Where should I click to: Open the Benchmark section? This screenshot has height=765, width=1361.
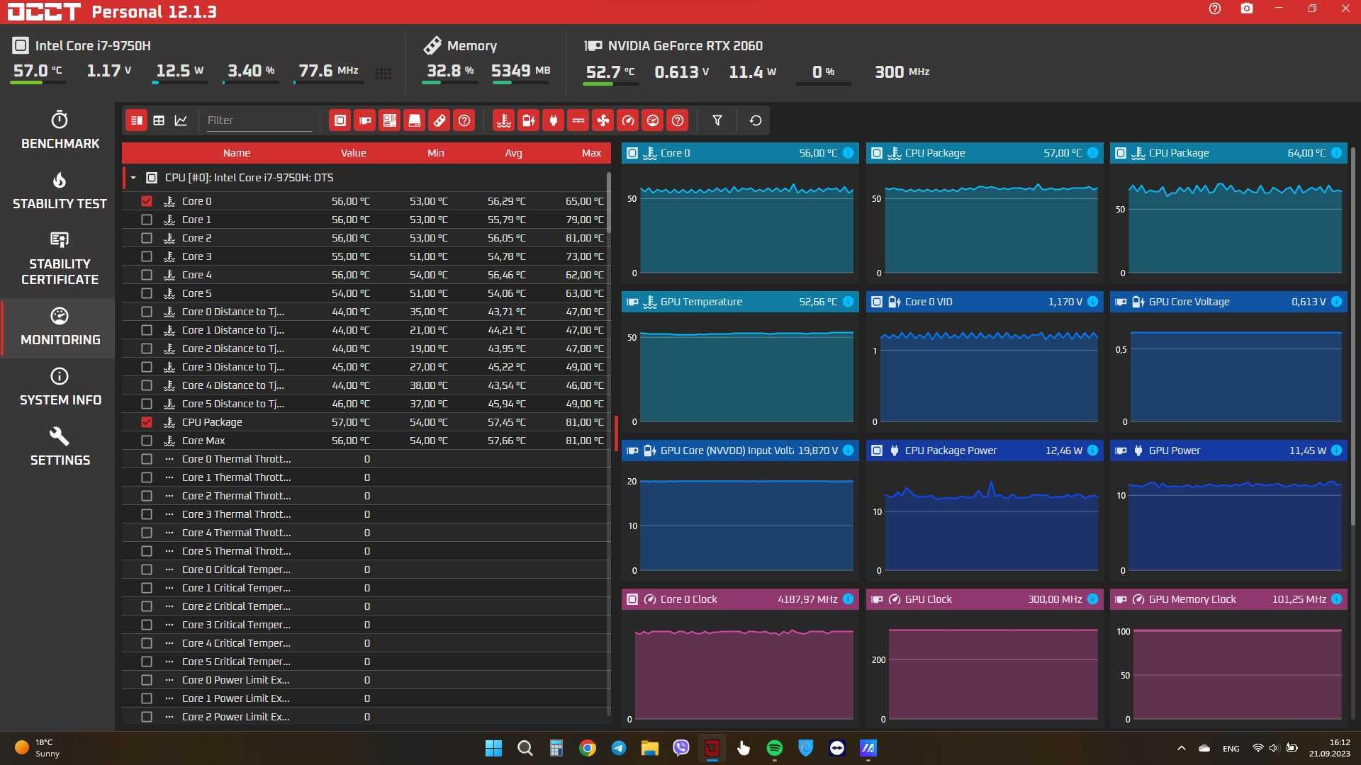point(60,130)
